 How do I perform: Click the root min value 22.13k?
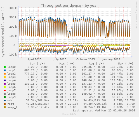point(73,104)
